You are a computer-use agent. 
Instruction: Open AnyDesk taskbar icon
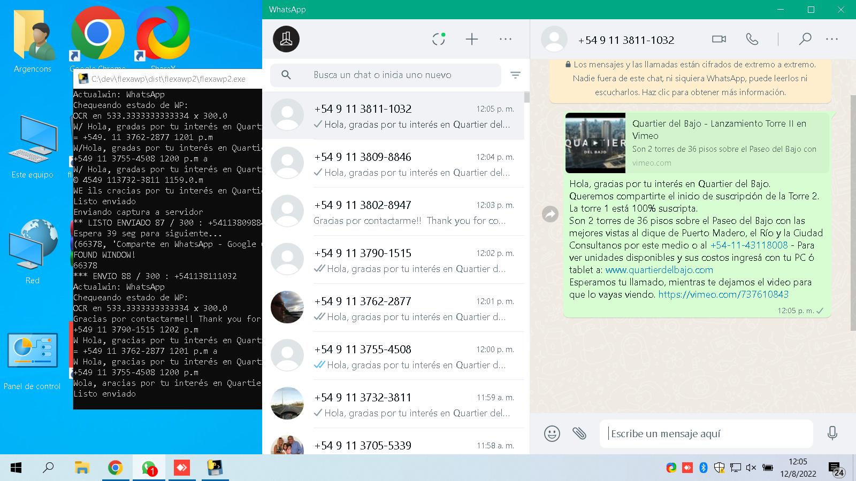pos(182,468)
